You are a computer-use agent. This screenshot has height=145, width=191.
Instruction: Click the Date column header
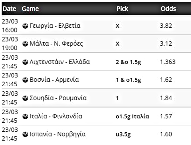[x=9, y=9]
